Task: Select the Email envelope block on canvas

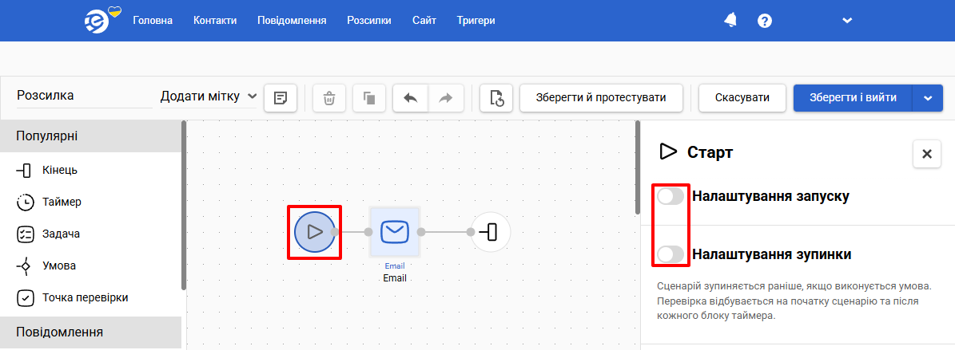Action: coord(395,231)
